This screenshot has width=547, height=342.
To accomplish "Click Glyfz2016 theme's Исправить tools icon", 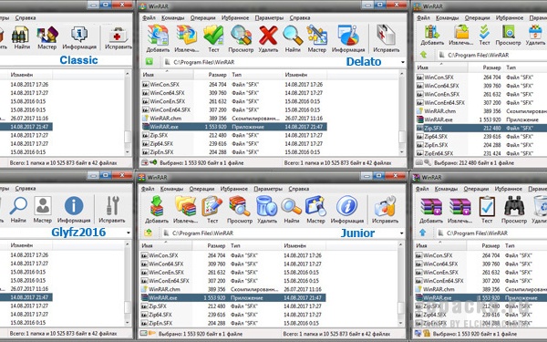I will pyautogui.click(x=112, y=206).
